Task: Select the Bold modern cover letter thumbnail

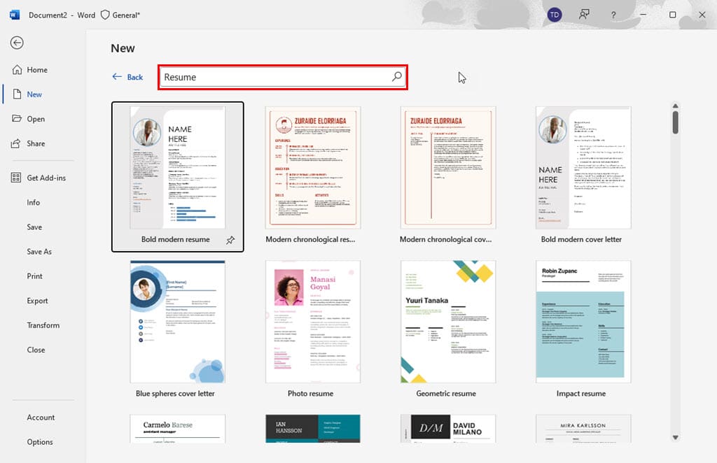Action: tap(583, 168)
